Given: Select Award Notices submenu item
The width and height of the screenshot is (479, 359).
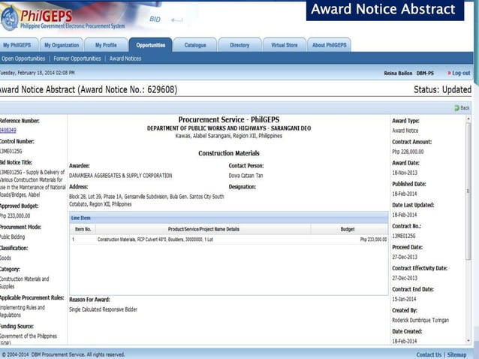Looking at the screenshot, I should [x=125, y=58].
